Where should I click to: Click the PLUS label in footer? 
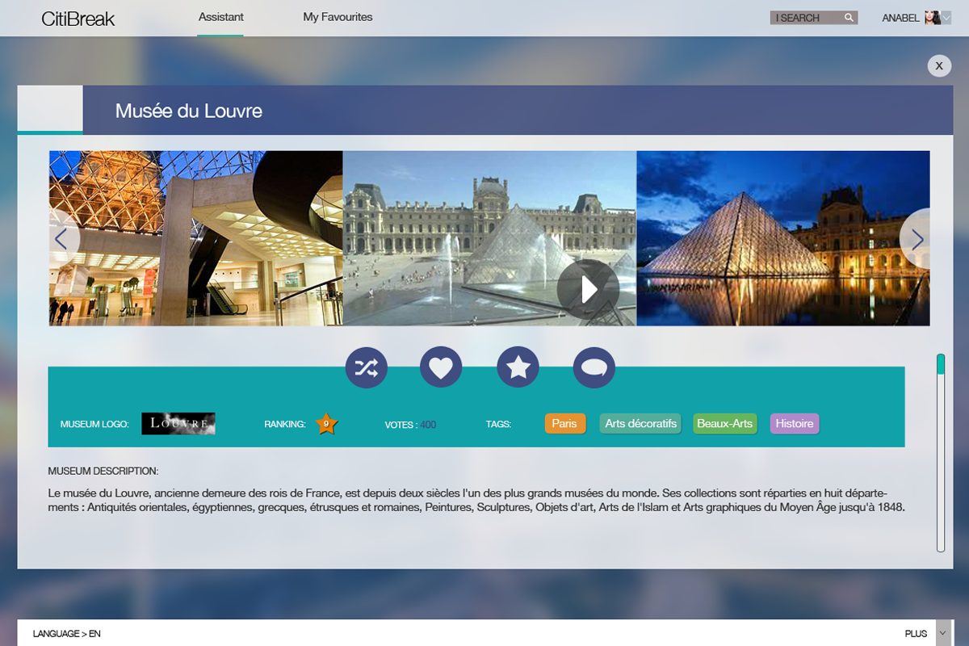click(x=916, y=634)
